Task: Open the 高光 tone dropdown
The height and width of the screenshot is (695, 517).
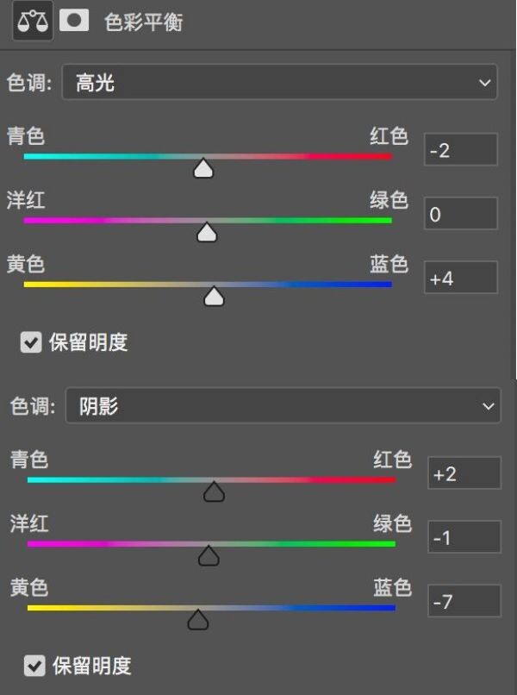Action: tap(279, 82)
